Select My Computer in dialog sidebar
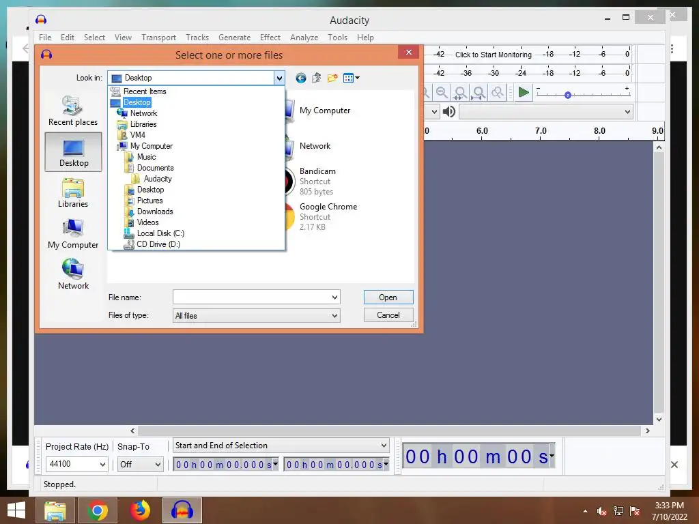This screenshot has height=524, width=699. pos(73,233)
